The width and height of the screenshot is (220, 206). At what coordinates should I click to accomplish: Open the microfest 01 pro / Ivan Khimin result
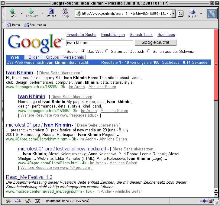pos(38,125)
